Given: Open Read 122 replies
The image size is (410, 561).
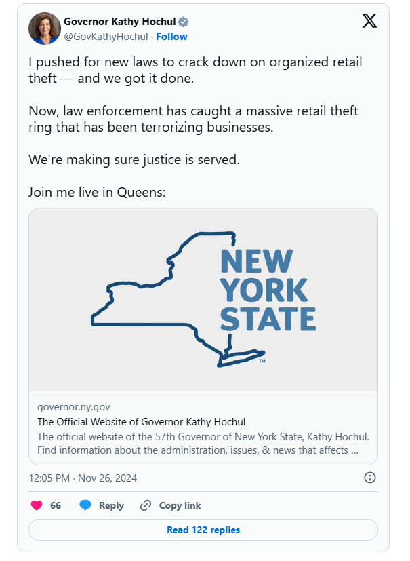Looking at the screenshot, I should pos(203,530).
